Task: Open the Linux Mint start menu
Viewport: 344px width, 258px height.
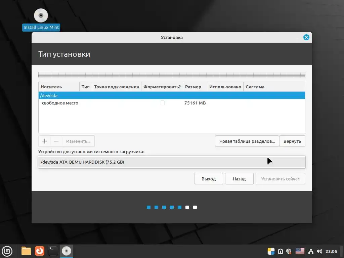Action: tap(7, 251)
